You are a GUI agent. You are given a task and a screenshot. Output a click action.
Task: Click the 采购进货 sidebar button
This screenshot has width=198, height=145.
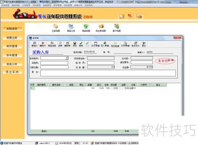pos(12,29)
